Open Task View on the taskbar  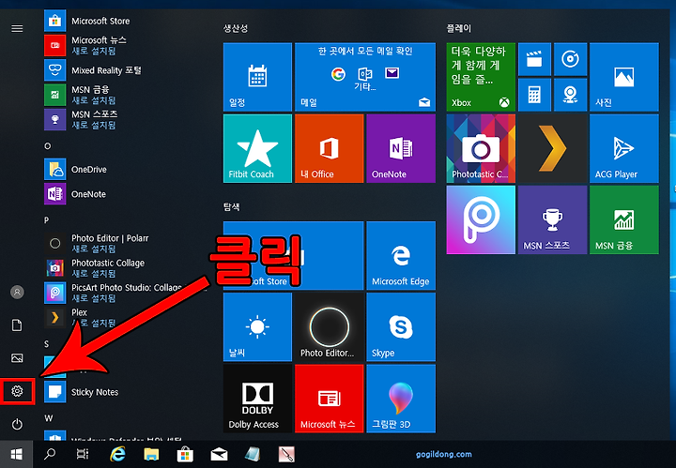(x=83, y=454)
